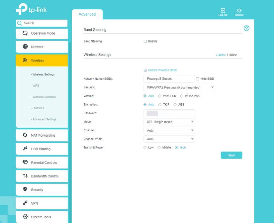
Task: Click the Reboot icon
Action: coord(239,10)
